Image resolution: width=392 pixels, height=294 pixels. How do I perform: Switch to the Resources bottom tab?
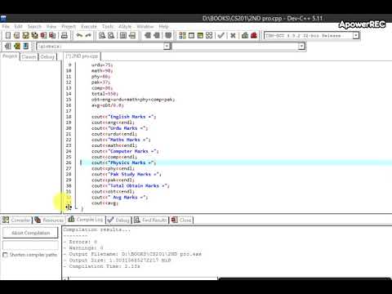(49, 220)
